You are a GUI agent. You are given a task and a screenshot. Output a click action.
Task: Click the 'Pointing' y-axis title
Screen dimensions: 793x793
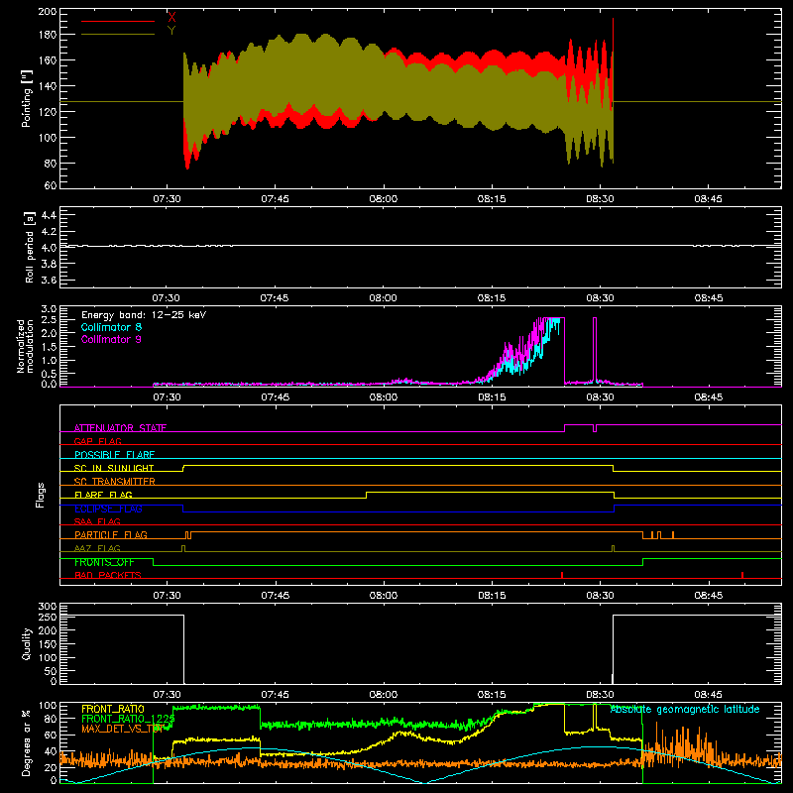click(x=27, y=98)
